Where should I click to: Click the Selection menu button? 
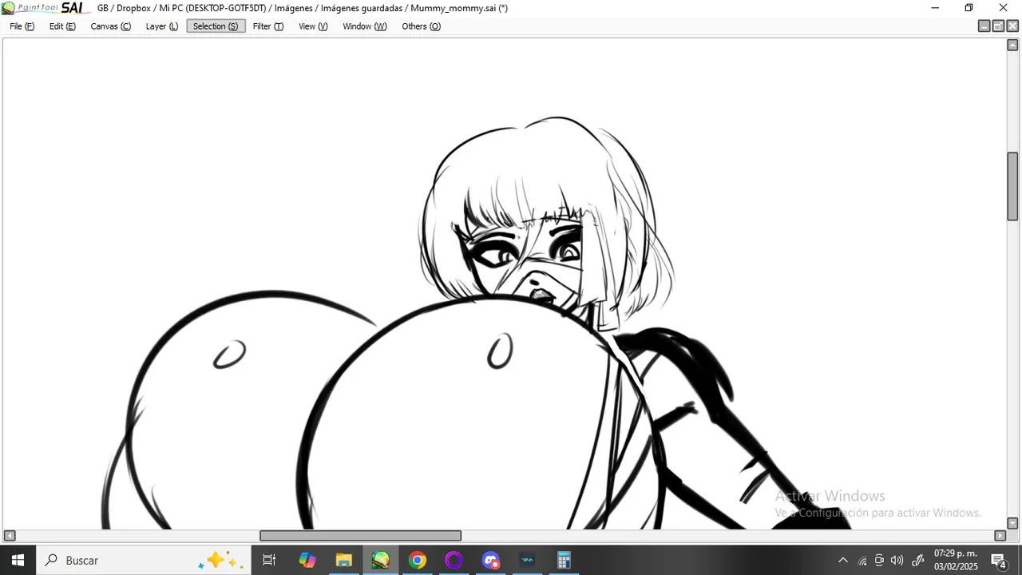pos(216,26)
